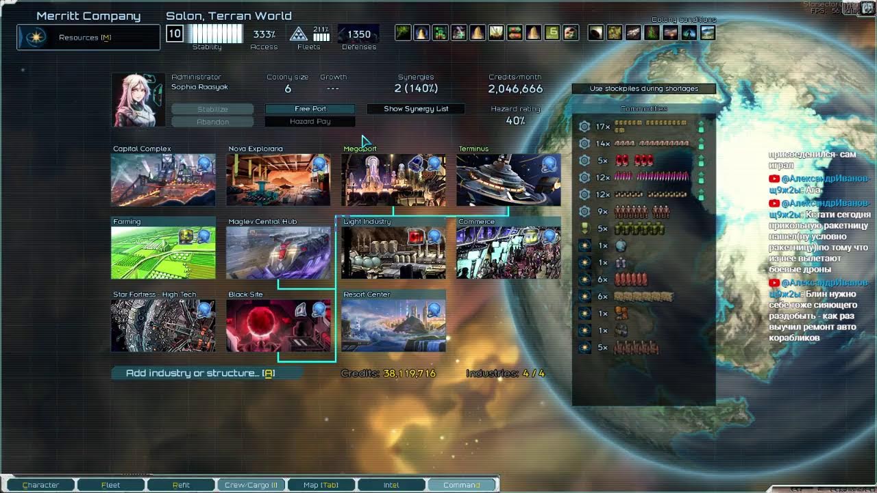Toggle Use stockpiles during shortages

pos(644,88)
